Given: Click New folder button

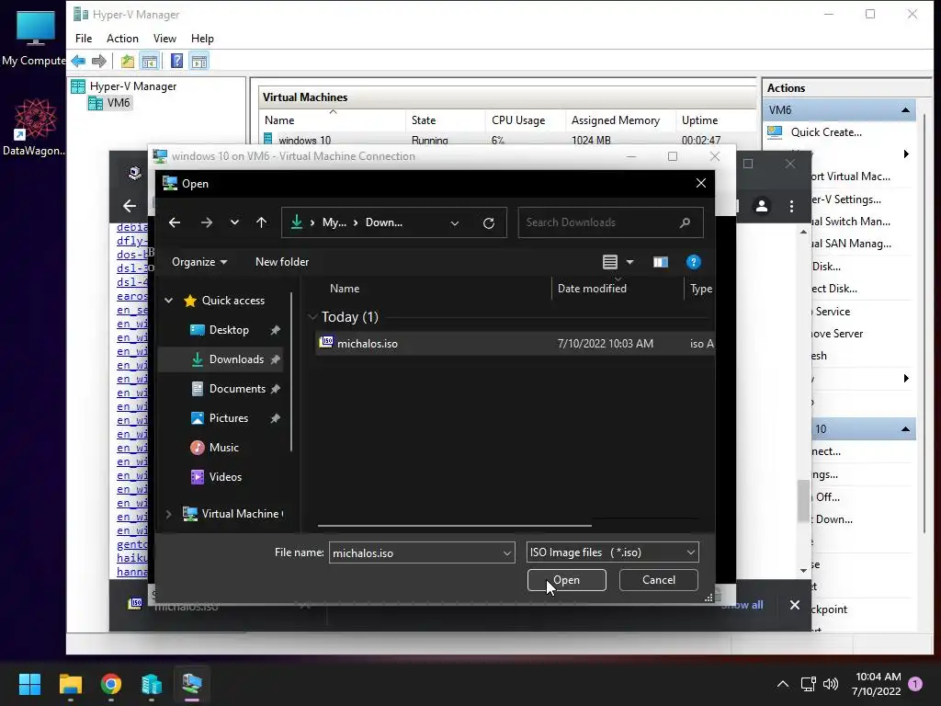Looking at the screenshot, I should [282, 262].
